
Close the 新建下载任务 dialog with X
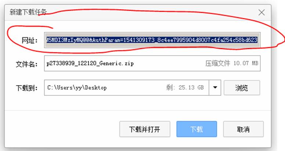[261, 12]
